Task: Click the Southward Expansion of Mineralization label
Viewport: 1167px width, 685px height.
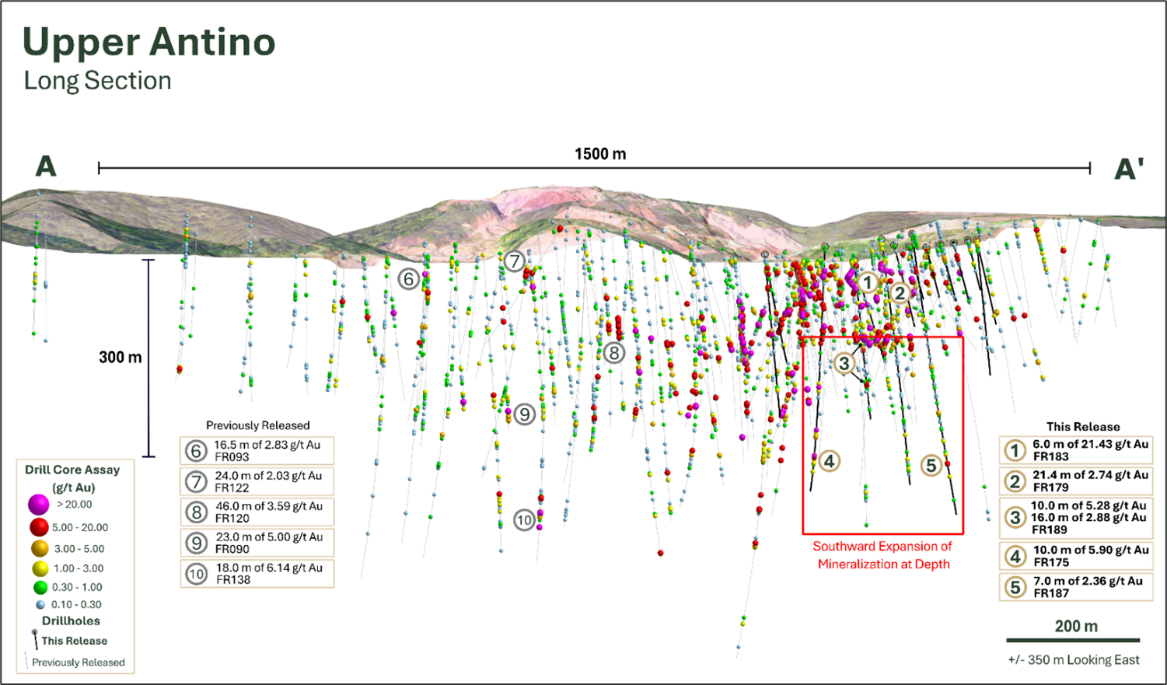Action: pos(883,555)
